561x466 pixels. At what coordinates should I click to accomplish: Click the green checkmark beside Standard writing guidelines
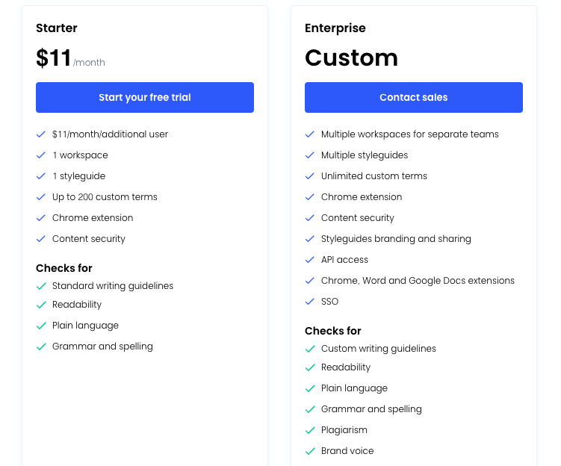pos(41,286)
